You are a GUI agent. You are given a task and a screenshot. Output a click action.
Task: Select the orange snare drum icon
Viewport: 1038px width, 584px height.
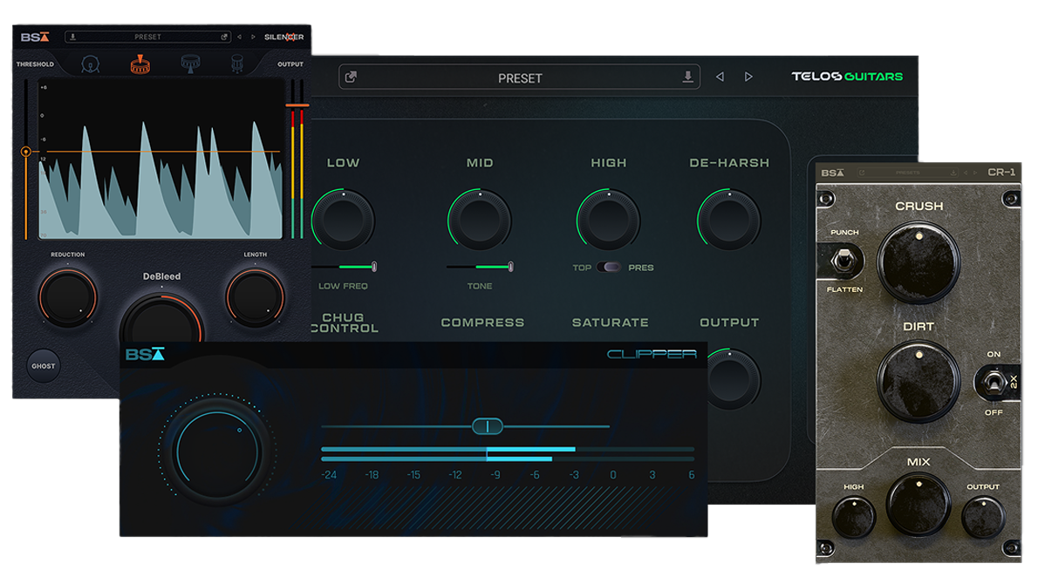[140, 64]
